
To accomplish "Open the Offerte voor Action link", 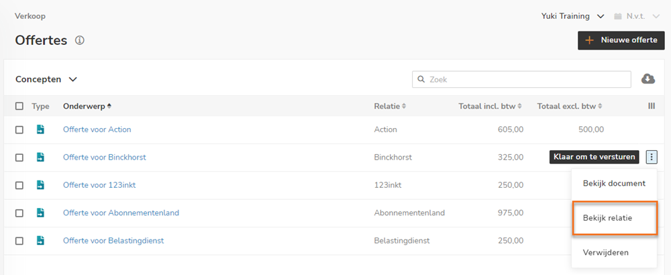I will [x=97, y=129].
